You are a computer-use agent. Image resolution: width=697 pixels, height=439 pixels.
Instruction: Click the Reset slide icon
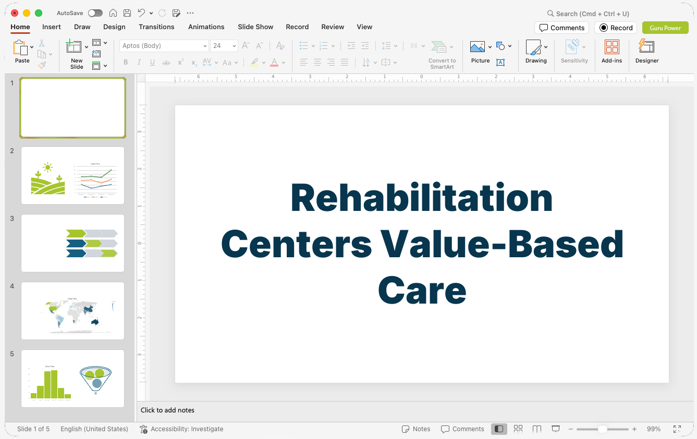(x=96, y=54)
